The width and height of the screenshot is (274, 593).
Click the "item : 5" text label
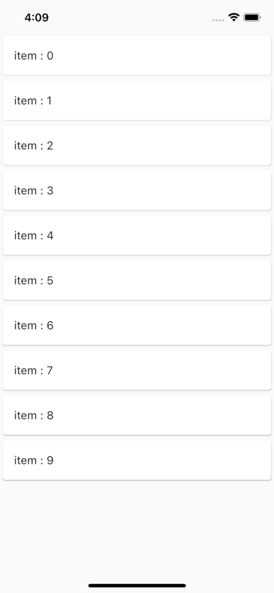click(x=34, y=281)
